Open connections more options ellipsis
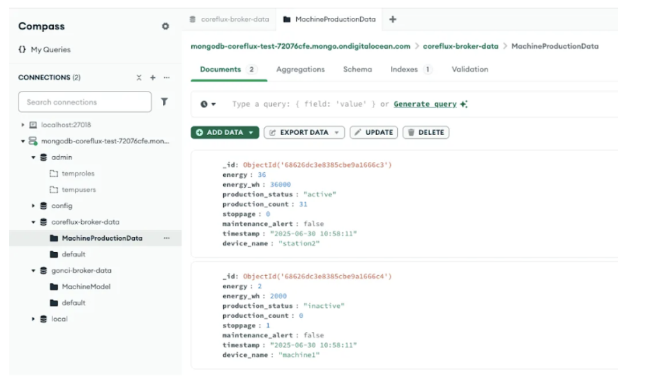 click(x=167, y=77)
